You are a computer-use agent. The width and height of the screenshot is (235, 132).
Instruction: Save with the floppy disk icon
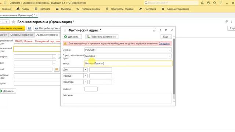29,28
